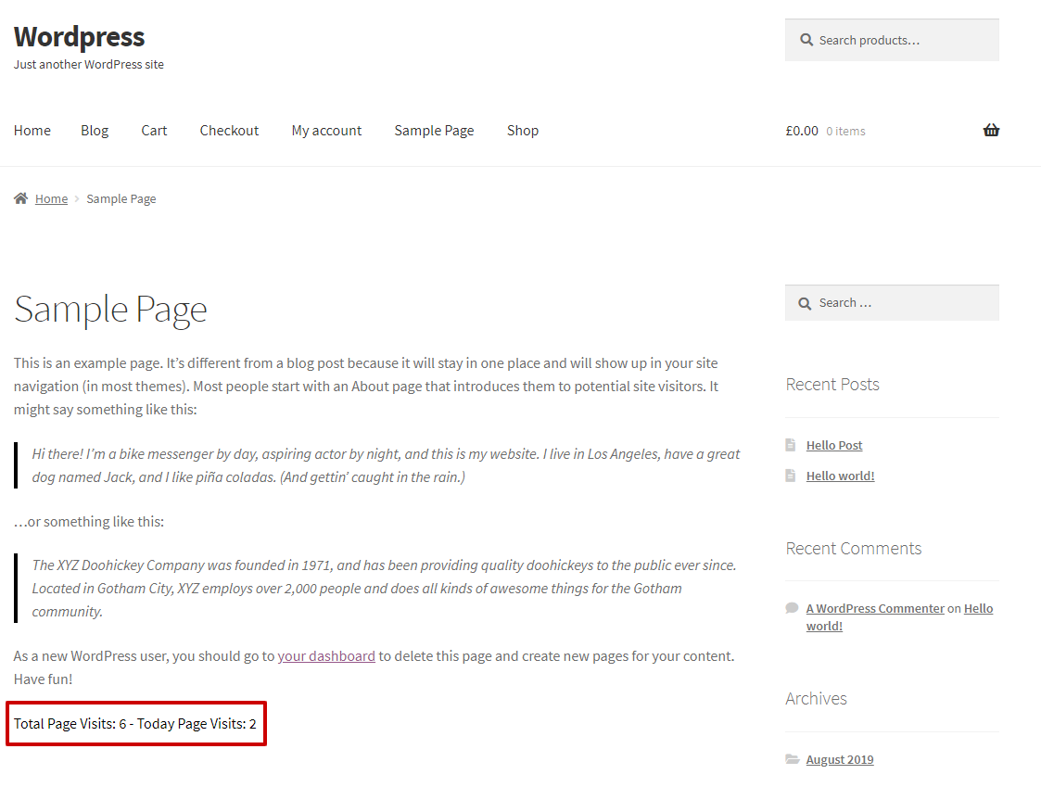Viewport: 1041px width, 787px height.
Task: Click the Wordpress site title
Action: [x=79, y=36]
